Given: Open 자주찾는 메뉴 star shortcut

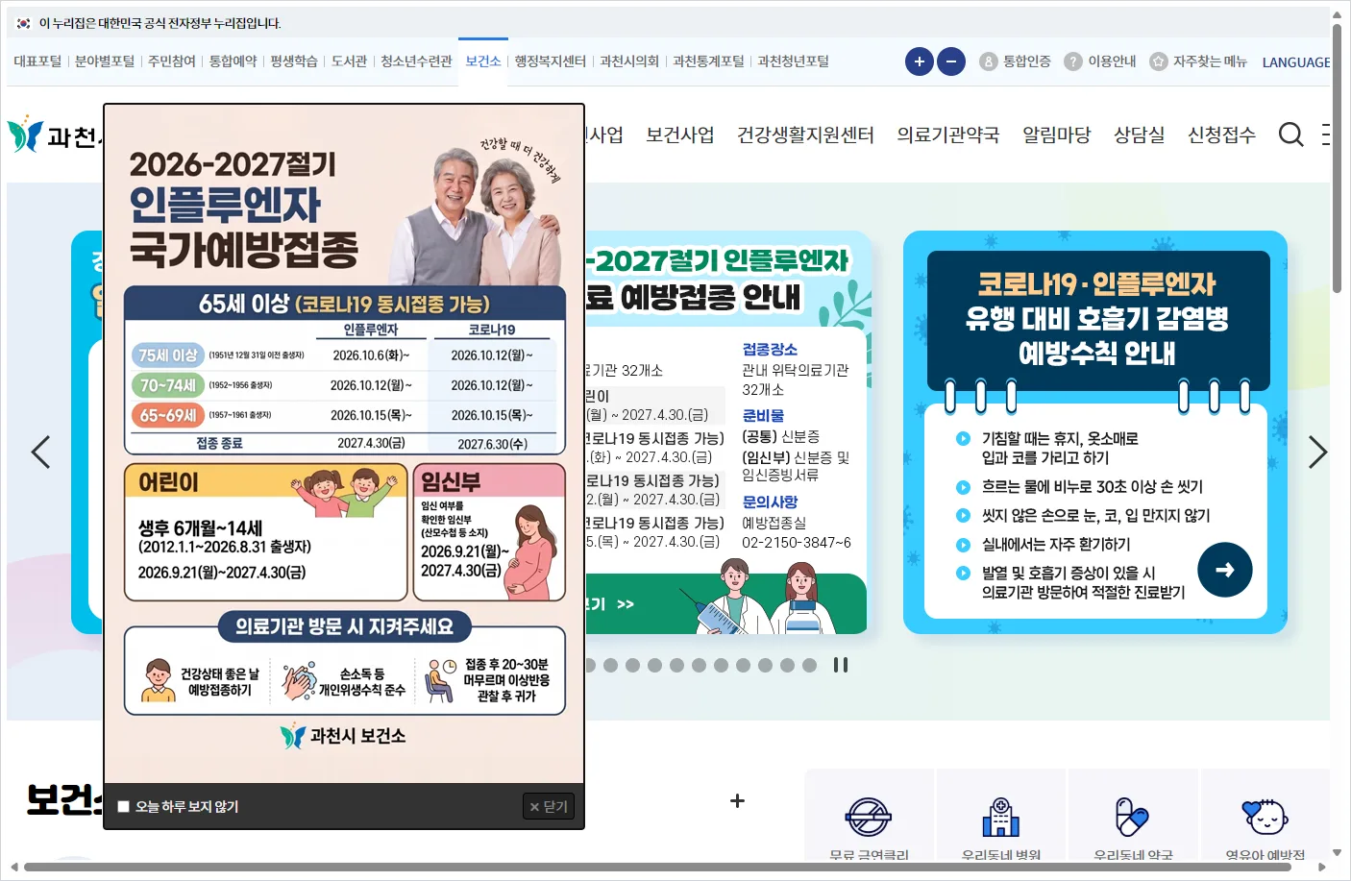Looking at the screenshot, I should tap(1198, 61).
